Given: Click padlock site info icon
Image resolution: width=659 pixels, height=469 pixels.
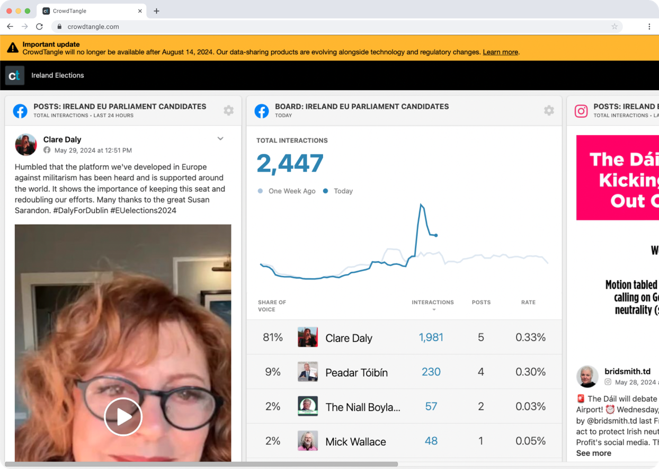Looking at the screenshot, I should pos(59,26).
